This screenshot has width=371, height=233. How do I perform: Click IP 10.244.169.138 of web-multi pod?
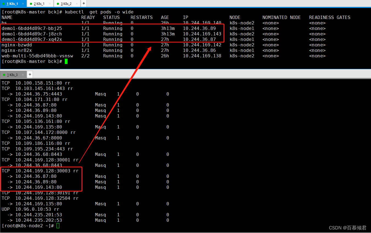coord(202,56)
